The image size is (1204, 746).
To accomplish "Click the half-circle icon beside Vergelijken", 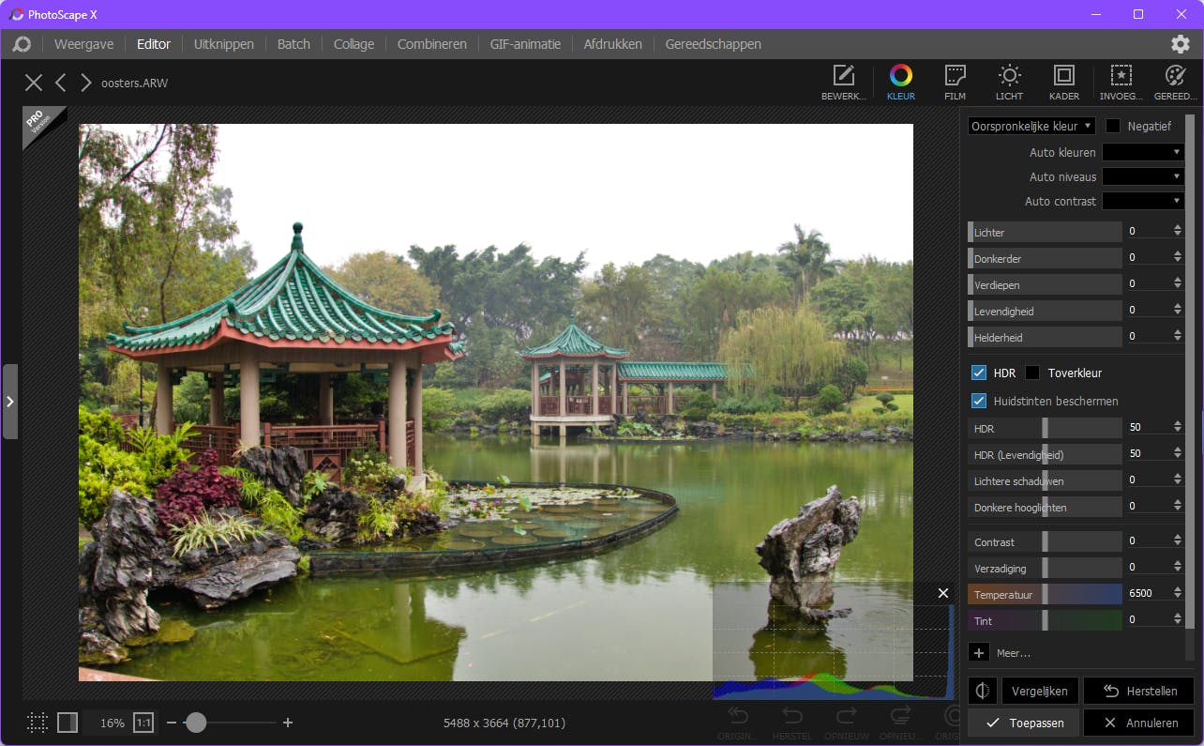I will 983,691.
